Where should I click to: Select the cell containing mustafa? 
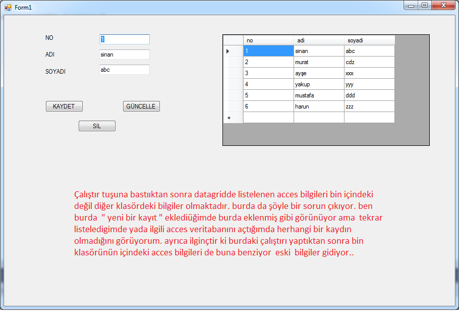click(318, 95)
